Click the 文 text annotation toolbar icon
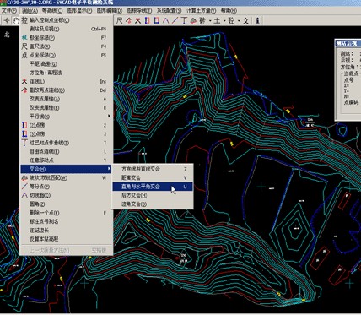Screen dimensions: 361x315 [245, 20]
